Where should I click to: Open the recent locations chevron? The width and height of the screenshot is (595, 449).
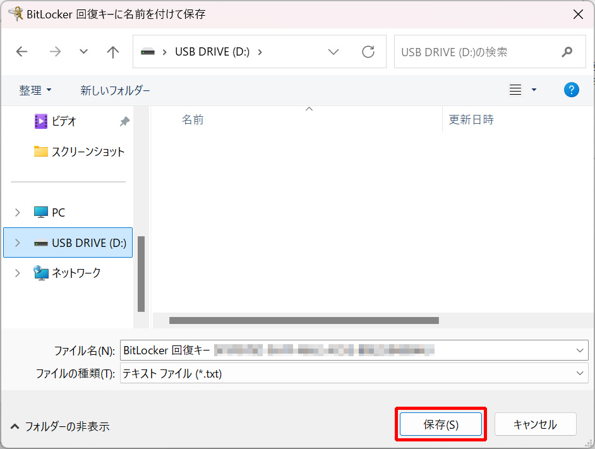(83, 52)
